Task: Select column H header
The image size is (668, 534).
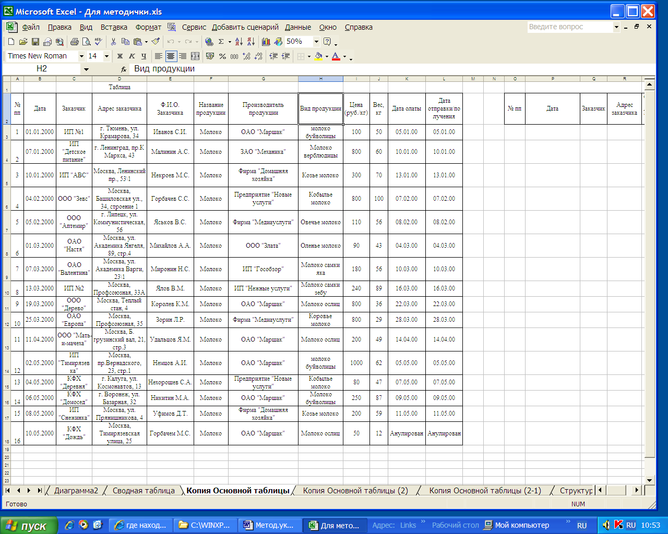Action: [x=320, y=79]
